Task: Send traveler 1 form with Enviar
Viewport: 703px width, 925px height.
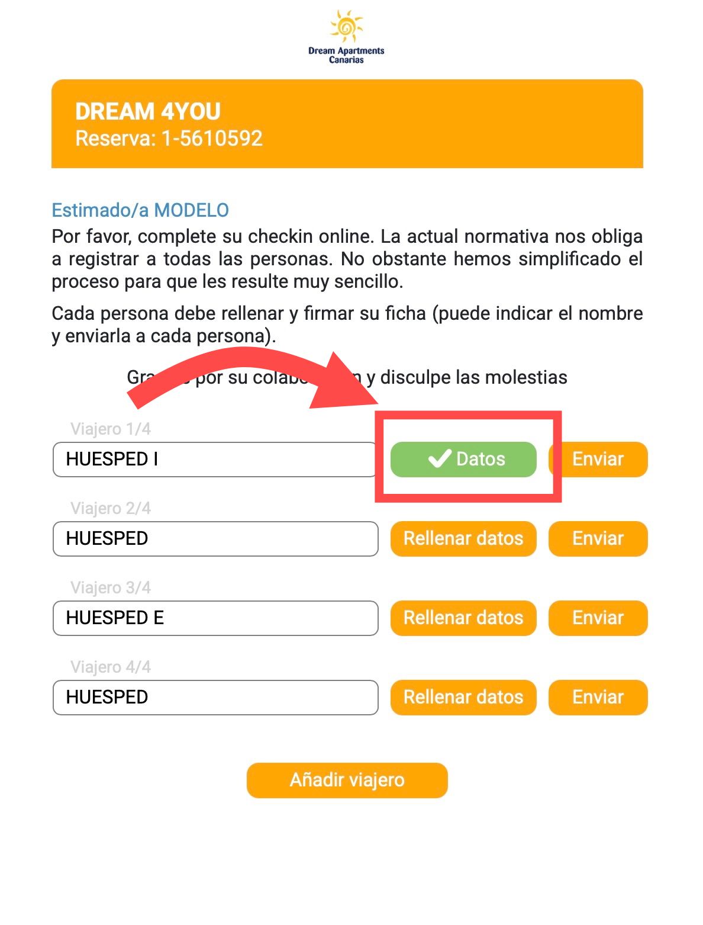Action: pyautogui.click(x=598, y=460)
